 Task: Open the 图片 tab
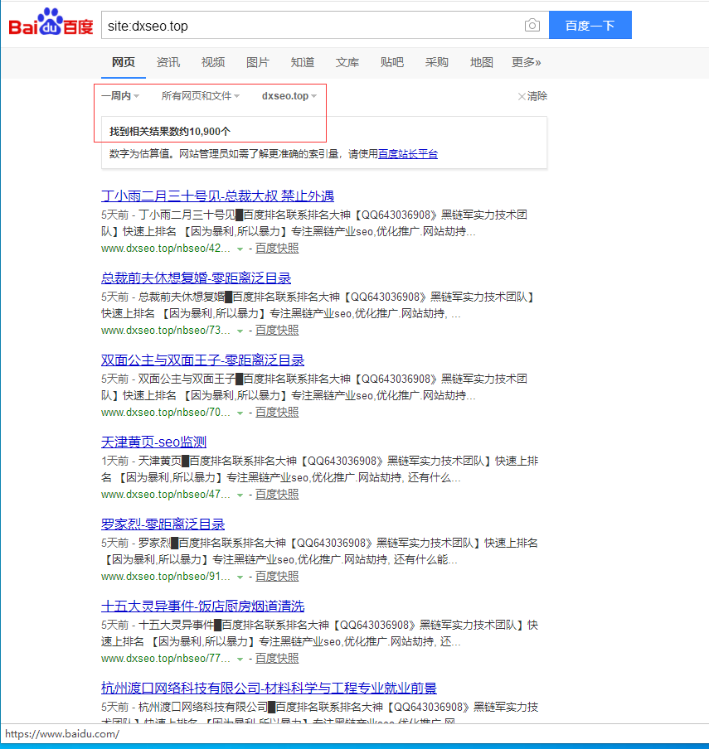[x=258, y=62]
